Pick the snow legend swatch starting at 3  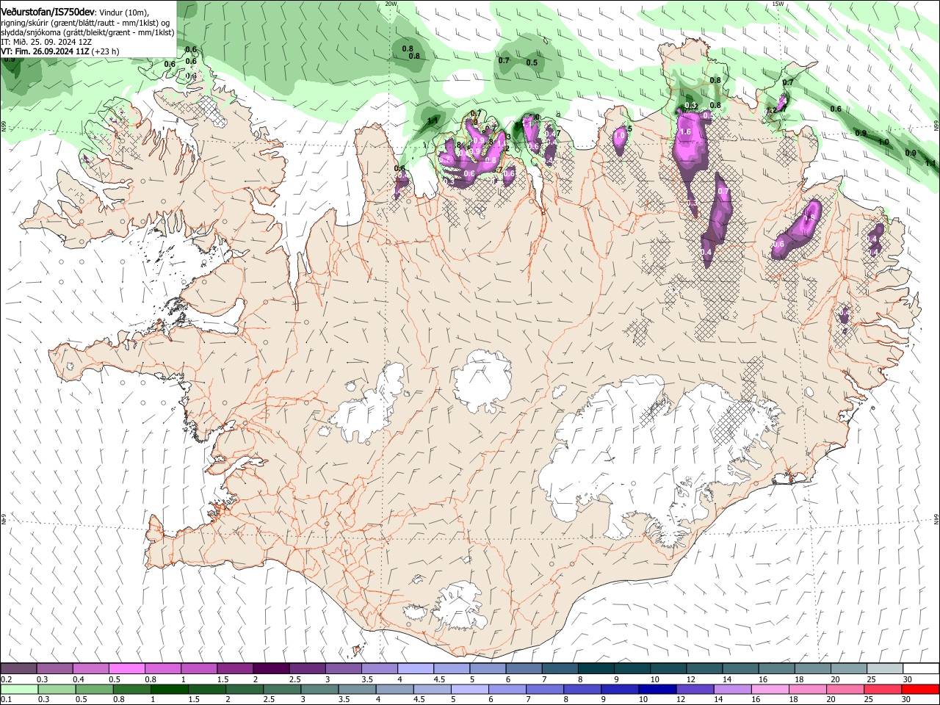[343, 668]
